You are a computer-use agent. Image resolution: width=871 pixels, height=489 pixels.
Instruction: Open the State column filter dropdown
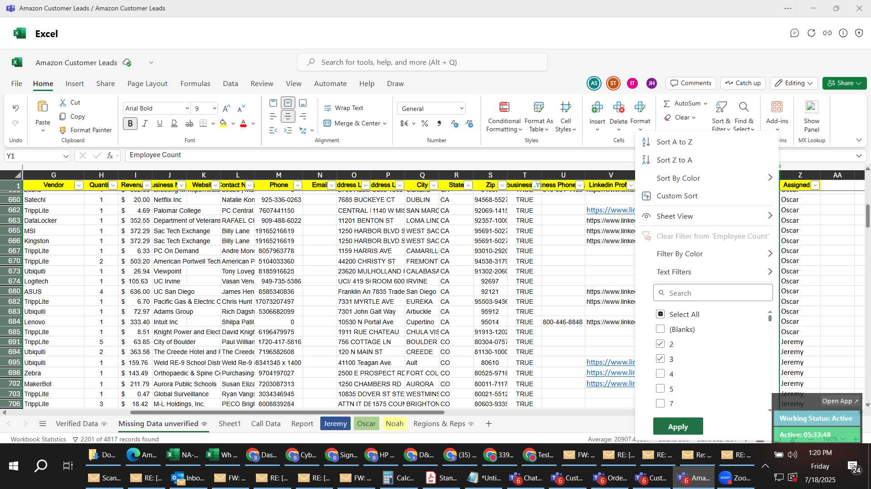click(x=468, y=185)
